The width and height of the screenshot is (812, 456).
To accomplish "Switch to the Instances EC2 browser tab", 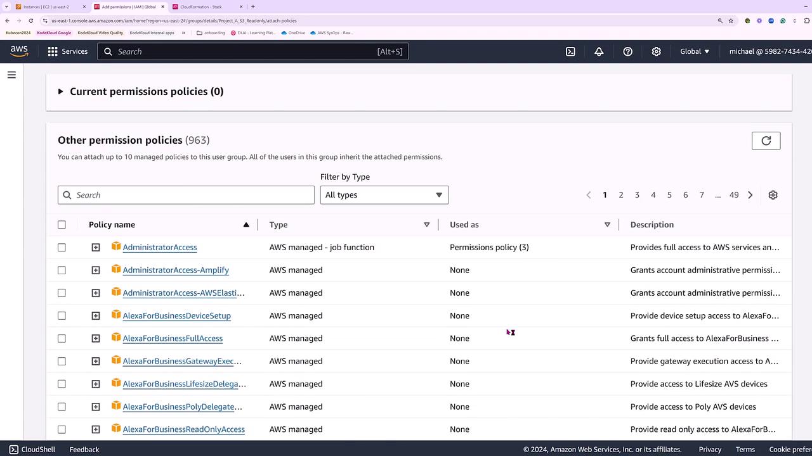I will 49,7.
